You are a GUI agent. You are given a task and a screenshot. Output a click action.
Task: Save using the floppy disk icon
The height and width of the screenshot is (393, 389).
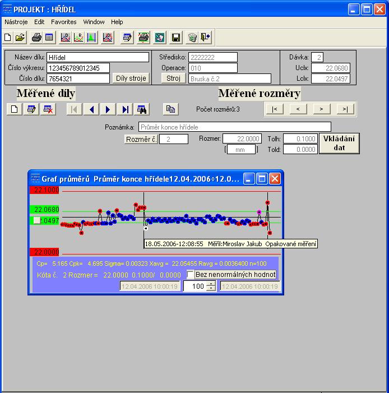tap(176, 38)
